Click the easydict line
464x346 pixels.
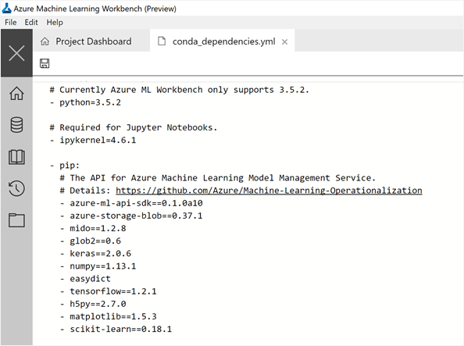pos(85,279)
